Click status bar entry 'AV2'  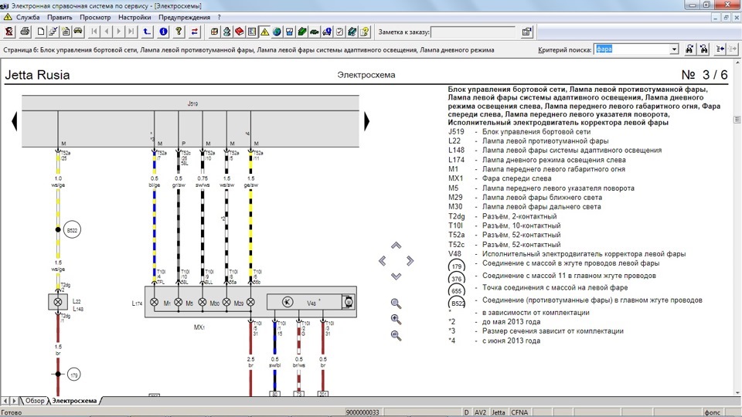[480, 412]
